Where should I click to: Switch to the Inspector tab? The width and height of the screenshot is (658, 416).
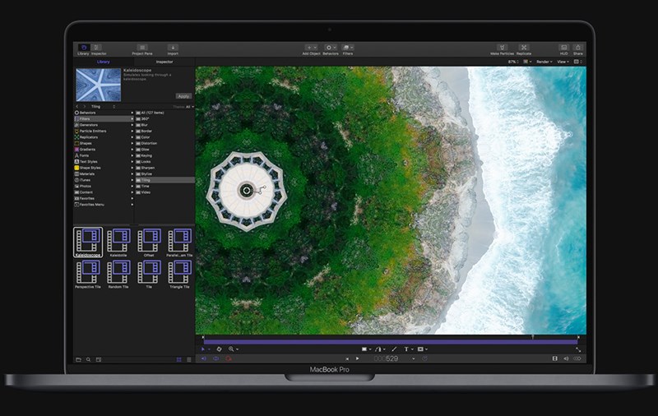(x=164, y=62)
